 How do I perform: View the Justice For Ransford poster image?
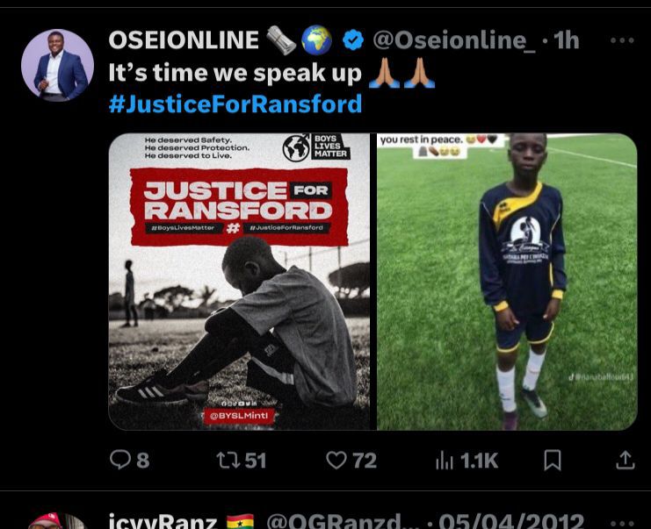(239, 282)
